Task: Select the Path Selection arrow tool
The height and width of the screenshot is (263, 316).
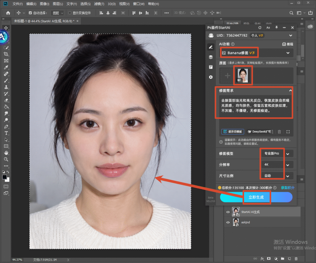Action: (6, 140)
